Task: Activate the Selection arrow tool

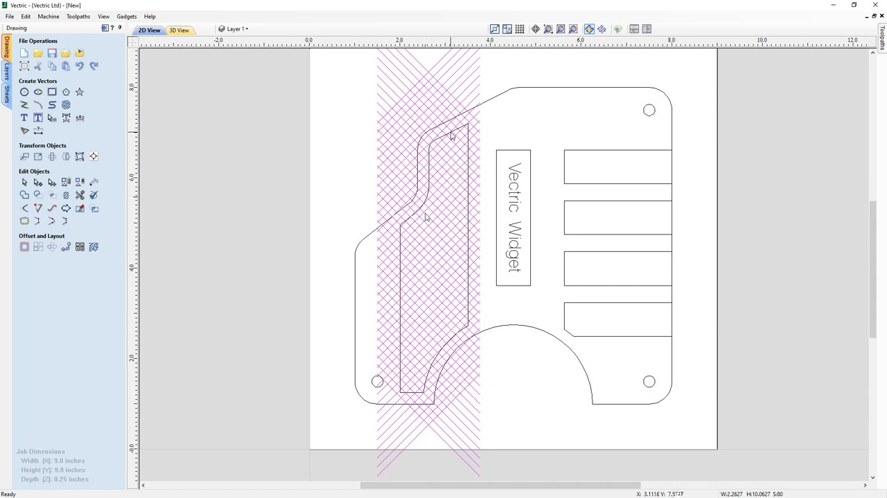Action: tap(24, 183)
